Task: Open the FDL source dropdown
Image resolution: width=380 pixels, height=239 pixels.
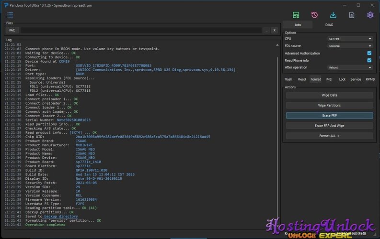Action: [350, 46]
